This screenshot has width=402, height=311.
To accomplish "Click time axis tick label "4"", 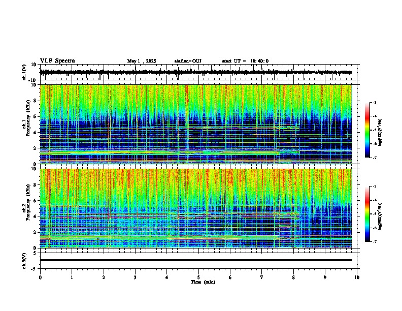I will [x=167, y=277].
